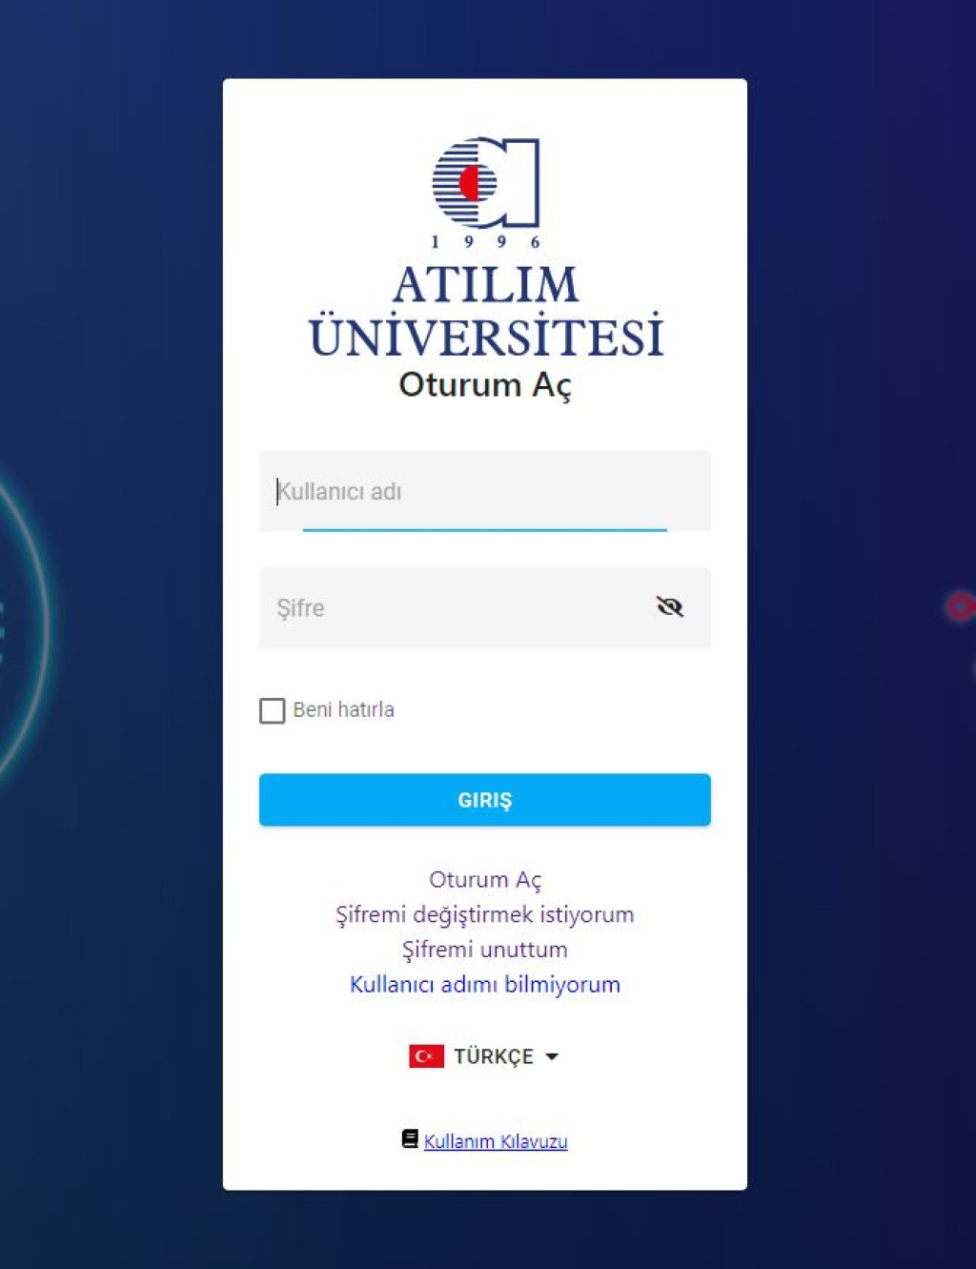Click the Turkish flag icon
This screenshot has width=976, height=1269.
[426, 1056]
